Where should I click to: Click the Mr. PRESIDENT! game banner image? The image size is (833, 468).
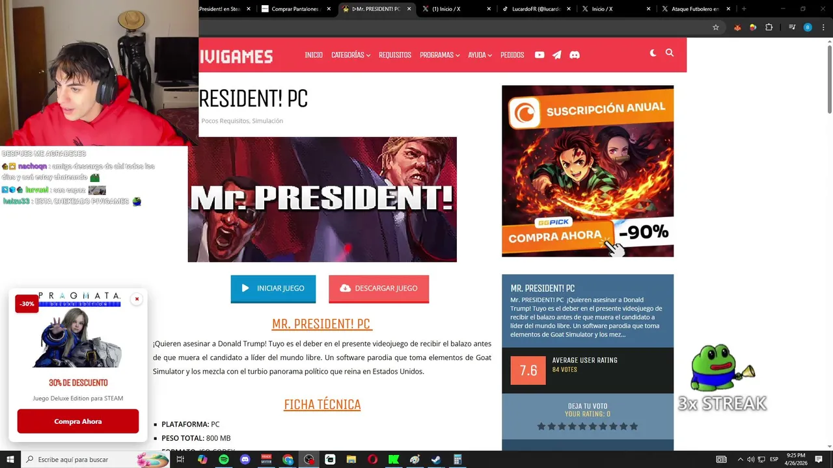click(322, 200)
